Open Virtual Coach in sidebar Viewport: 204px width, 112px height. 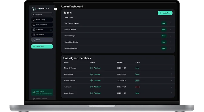pos(42,35)
